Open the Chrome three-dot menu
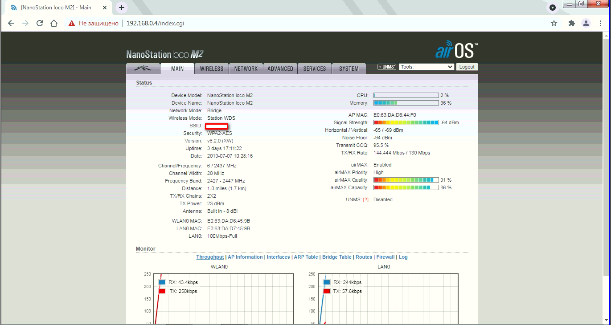The width and height of the screenshot is (611, 325). (600, 23)
